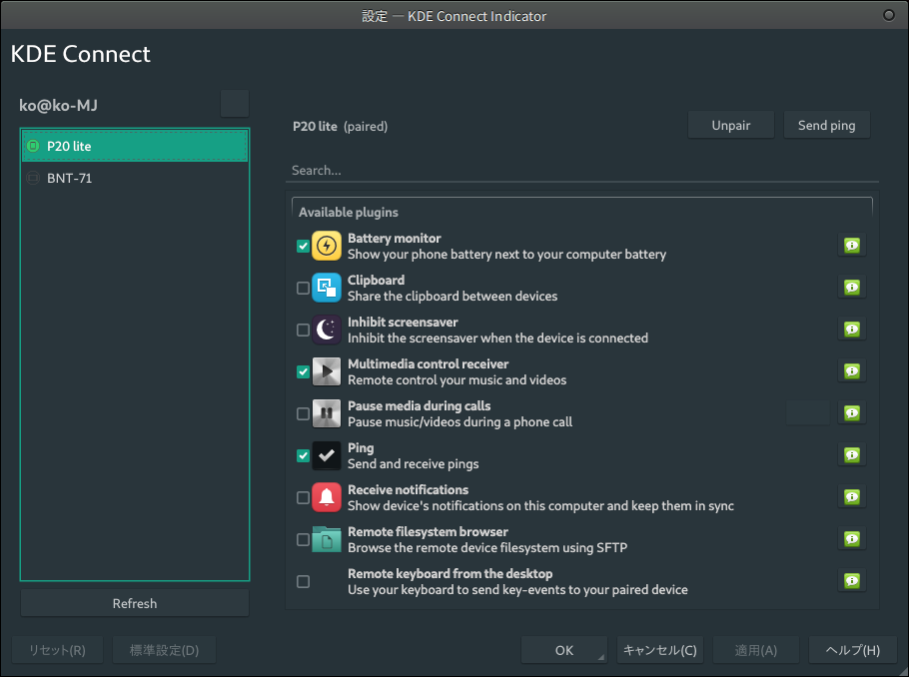Click the Receive notifications bell icon
This screenshot has height=677, width=909.
[327, 497]
